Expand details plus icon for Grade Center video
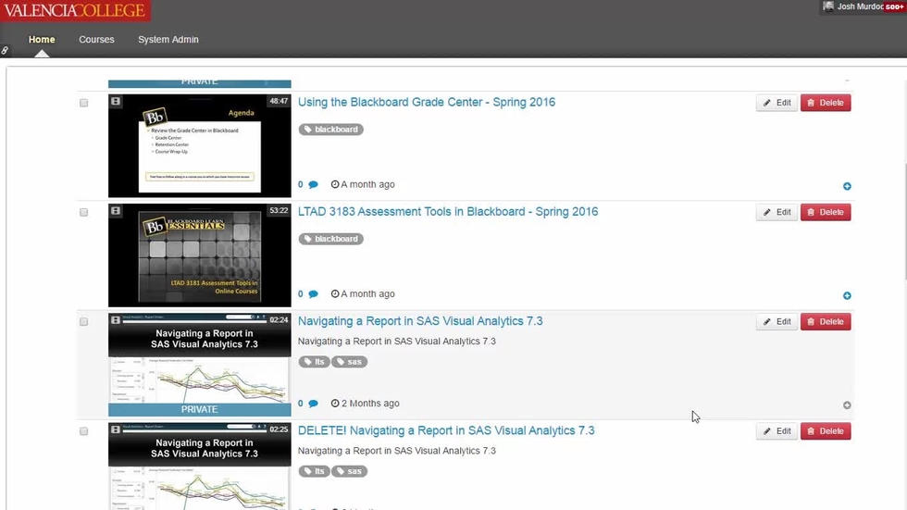Viewport: 907px width, 510px height. [847, 186]
